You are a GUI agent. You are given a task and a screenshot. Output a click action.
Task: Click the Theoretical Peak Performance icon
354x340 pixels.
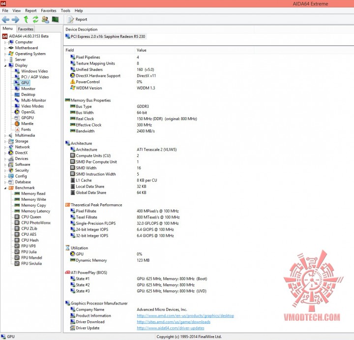coord(67,205)
